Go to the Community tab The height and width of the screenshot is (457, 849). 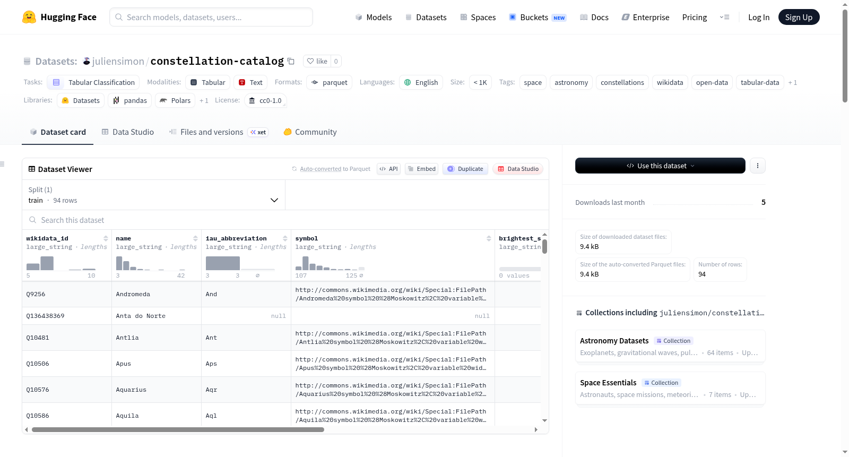(310, 132)
